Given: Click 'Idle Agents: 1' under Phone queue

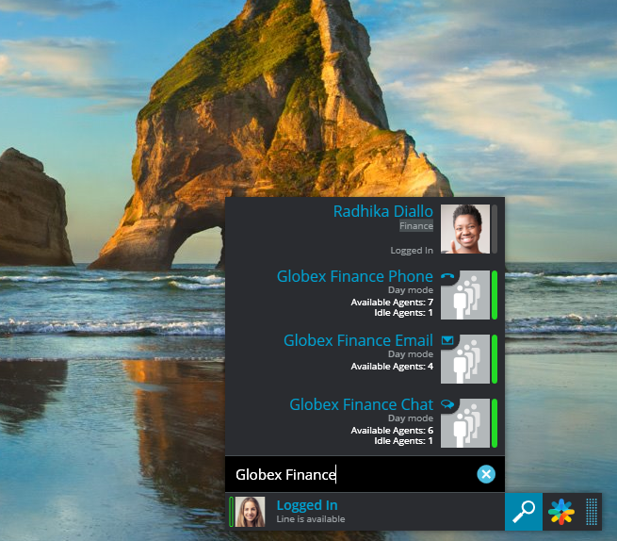Looking at the screenshot, I should pos(403,313).
